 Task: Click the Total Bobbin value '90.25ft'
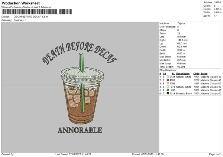coord(181,67)
